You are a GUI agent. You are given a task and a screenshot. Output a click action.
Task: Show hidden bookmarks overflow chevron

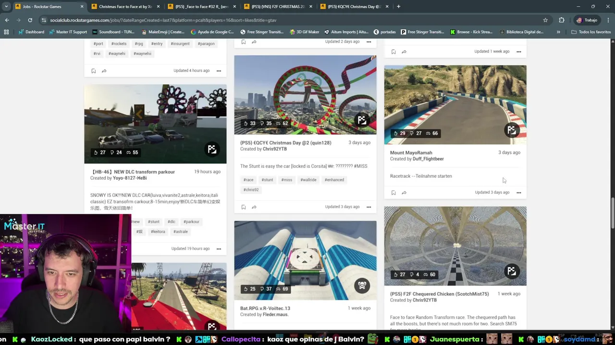(x=558, y=32)
